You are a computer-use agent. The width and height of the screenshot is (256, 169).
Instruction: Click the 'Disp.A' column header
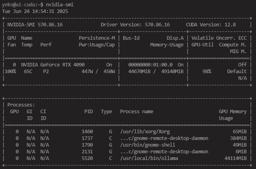click(x=175, y=38)
